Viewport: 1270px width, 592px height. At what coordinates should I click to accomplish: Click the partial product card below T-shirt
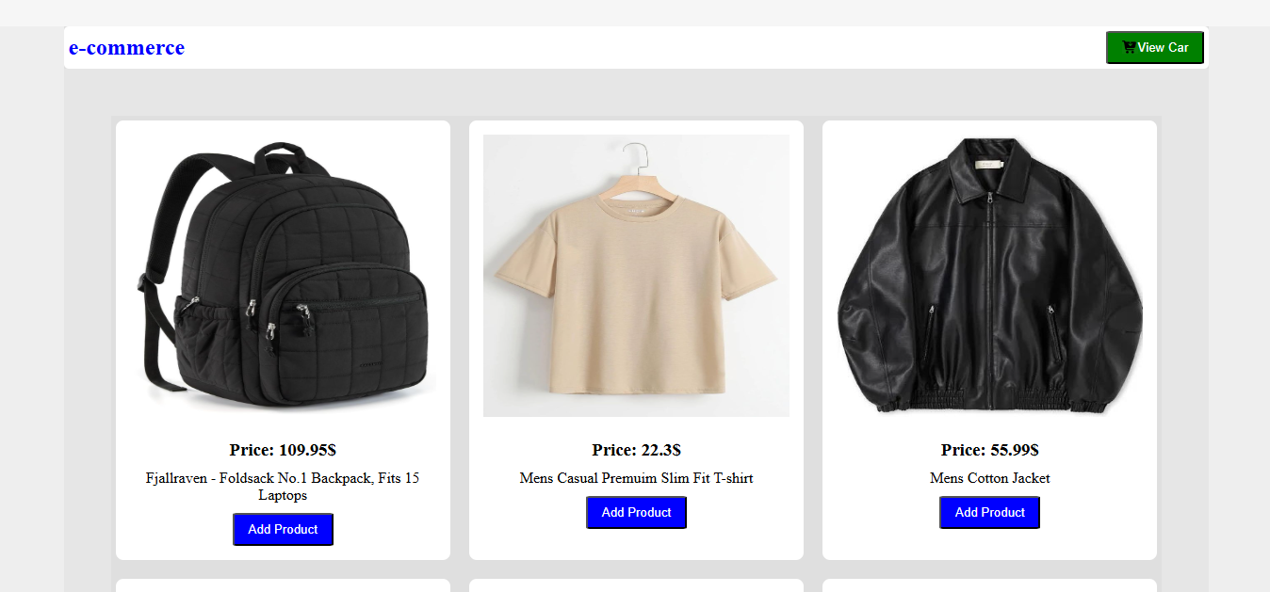click(636, 585)
